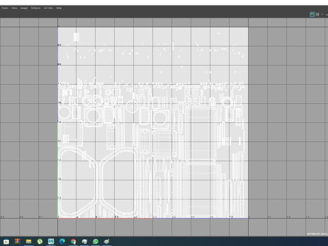Open WinRAR from the taskbar
Image resolution: width=328 pixels, height=246 pixels.
point(17,241)
